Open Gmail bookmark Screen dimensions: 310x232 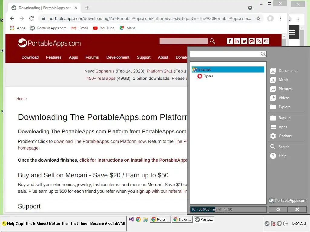(x=80, y=28)
